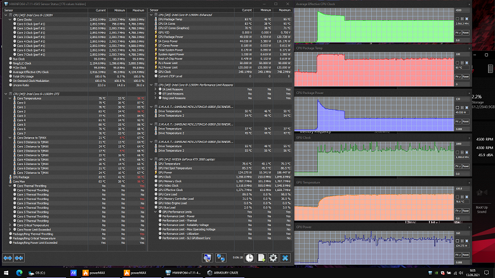Toggle first checkbox in GPU Temperature graph
This screenshot has height=278, width=495.
click(457, 197)
